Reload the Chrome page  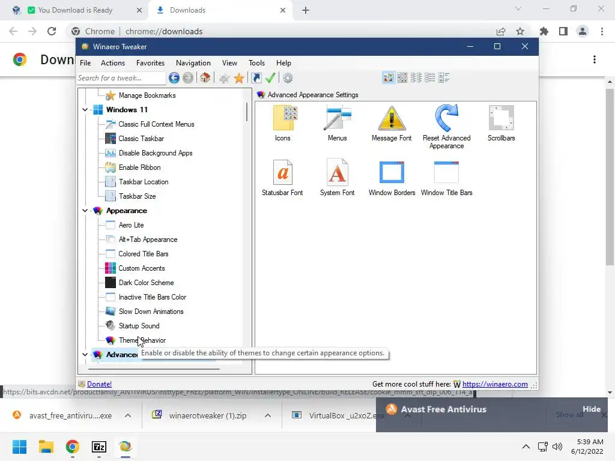point(52,31)
